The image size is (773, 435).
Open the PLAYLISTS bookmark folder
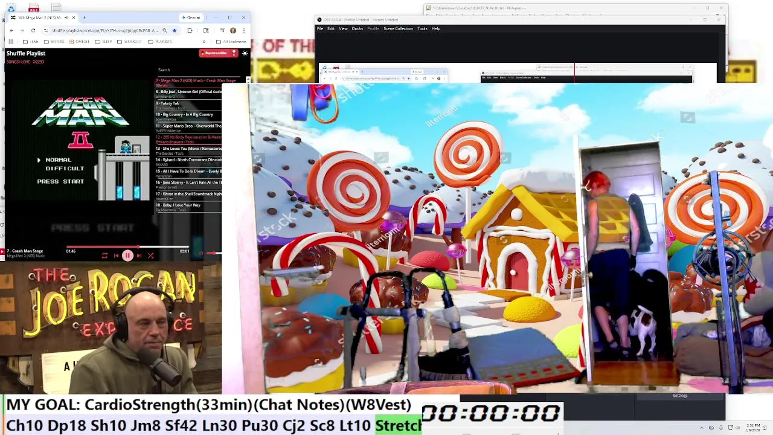pos(160,42)
